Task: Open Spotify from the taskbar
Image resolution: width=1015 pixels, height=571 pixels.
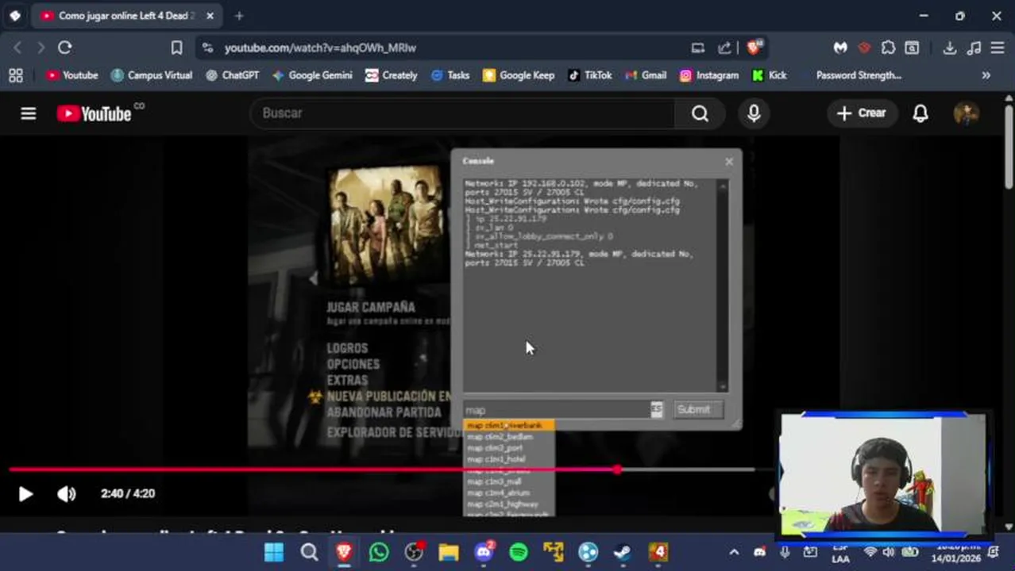Action: pos(519,552)
